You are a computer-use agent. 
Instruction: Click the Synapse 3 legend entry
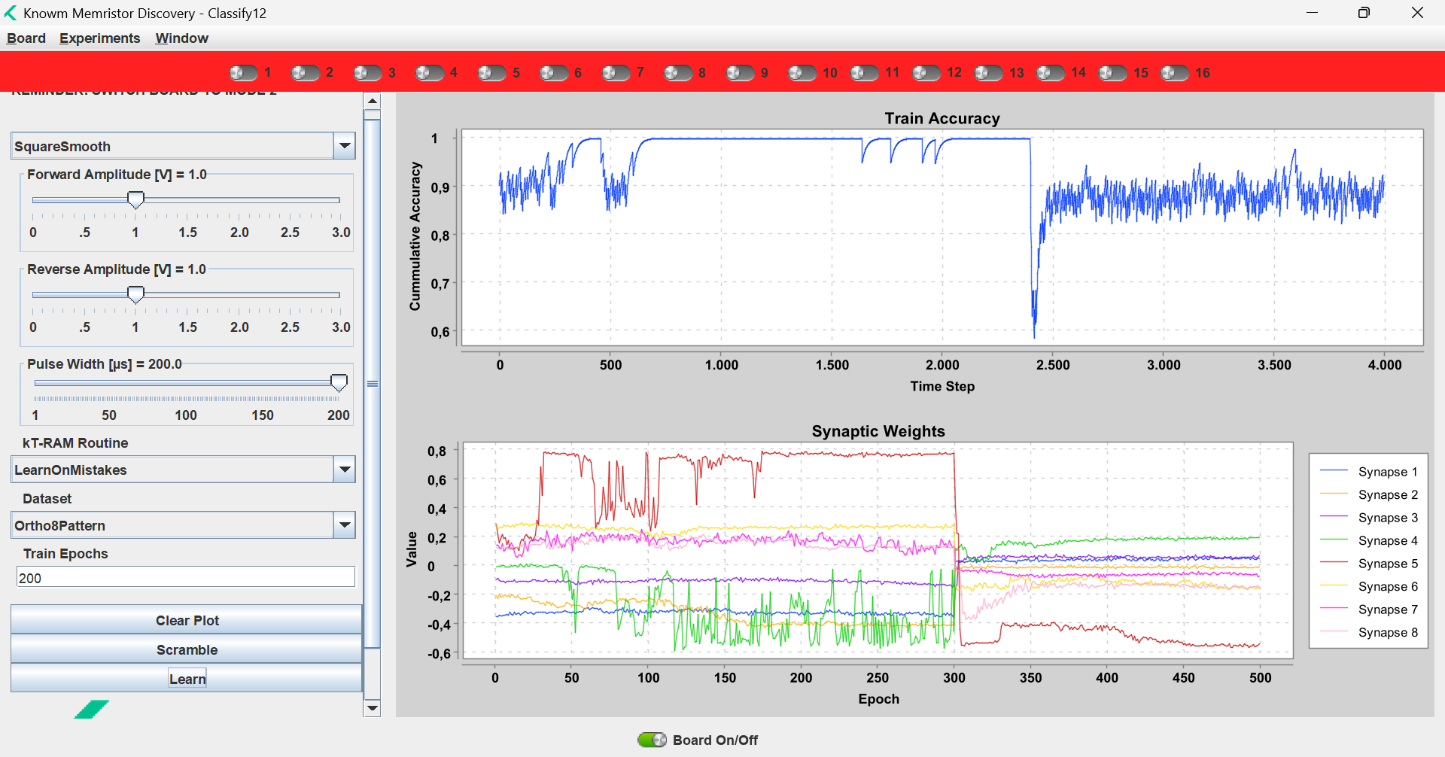tap(1370, 518)
